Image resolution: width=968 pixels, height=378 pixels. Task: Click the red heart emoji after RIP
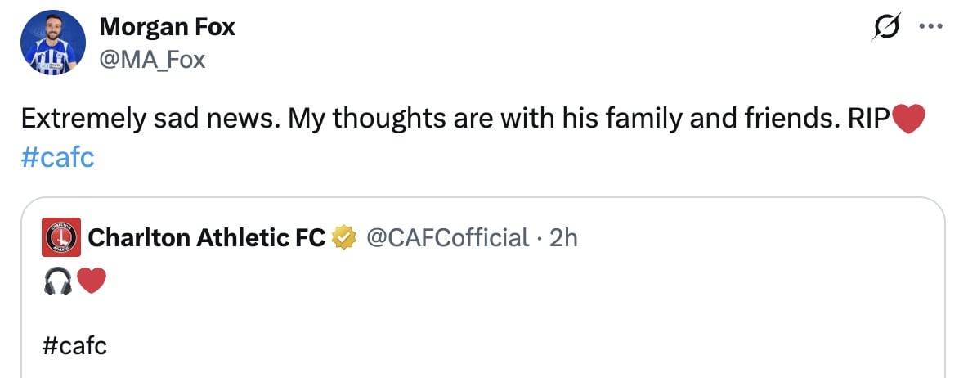[x=907, y=120]
